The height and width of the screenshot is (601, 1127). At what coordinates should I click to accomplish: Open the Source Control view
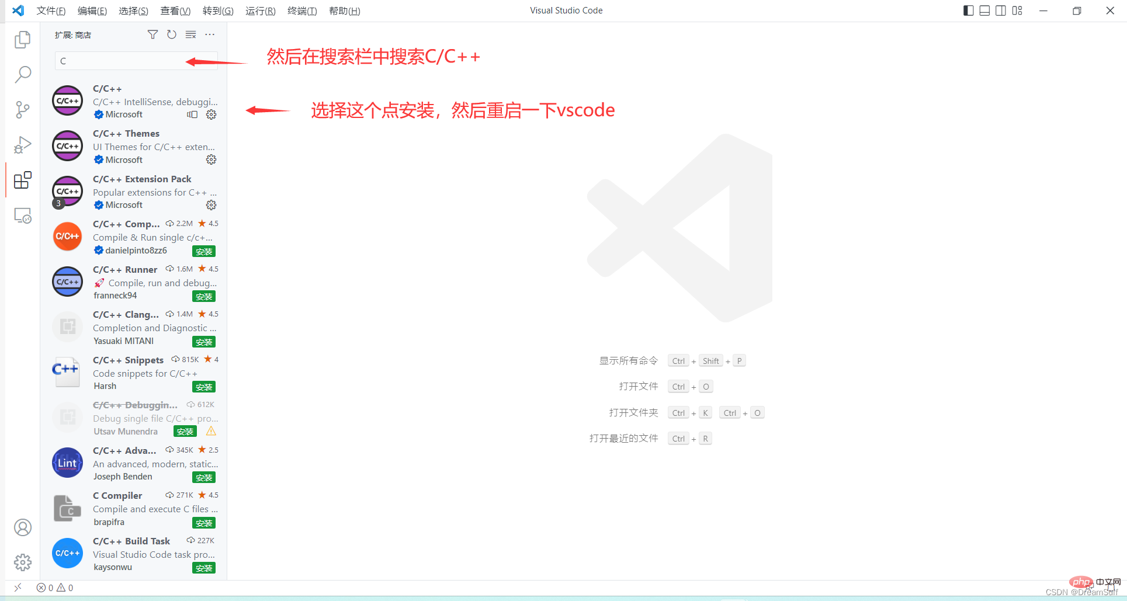click(22, 109)
